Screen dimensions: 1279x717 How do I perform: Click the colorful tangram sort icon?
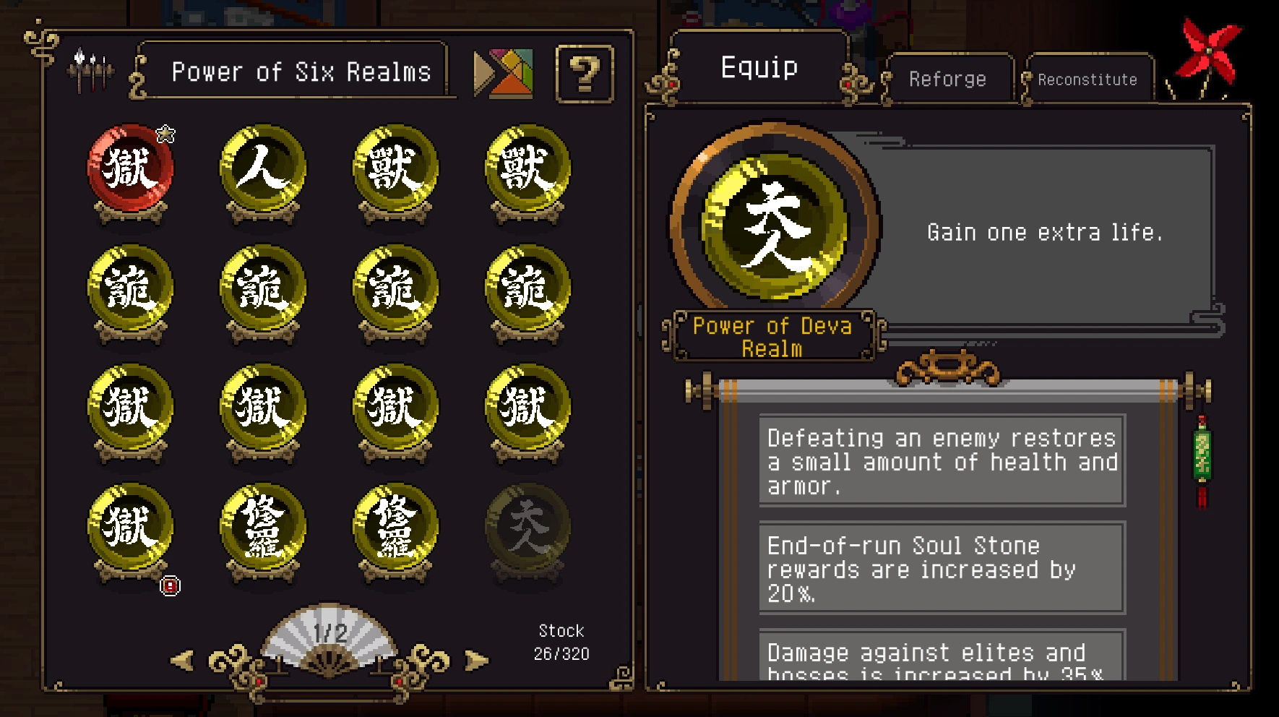(x=503, y=73)
